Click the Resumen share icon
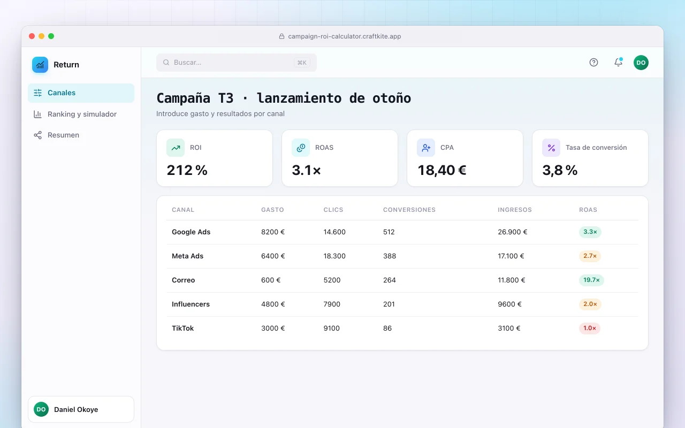Image resolution: width=685 pixels, height=428 pixels. [x=37, y=135]
